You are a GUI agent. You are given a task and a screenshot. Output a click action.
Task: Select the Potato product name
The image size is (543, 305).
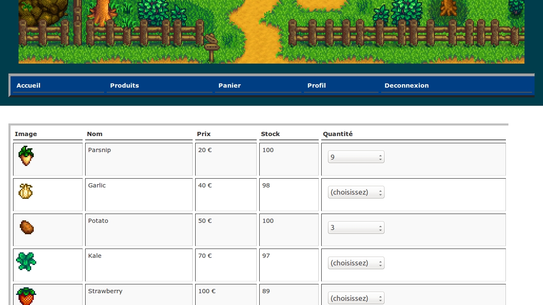(x=98, y=221)
